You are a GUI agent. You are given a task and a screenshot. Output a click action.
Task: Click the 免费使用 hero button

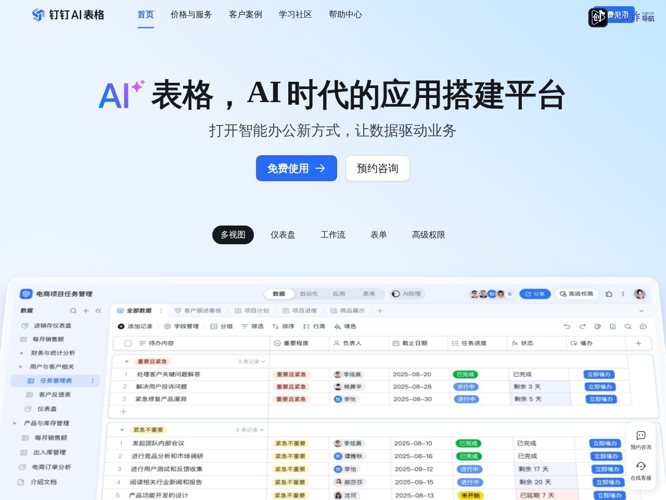(297, 168)
